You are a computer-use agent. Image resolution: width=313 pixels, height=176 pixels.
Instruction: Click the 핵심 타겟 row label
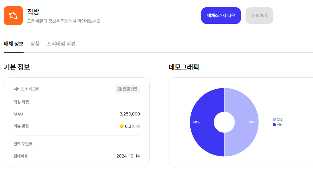click(21, 102)
